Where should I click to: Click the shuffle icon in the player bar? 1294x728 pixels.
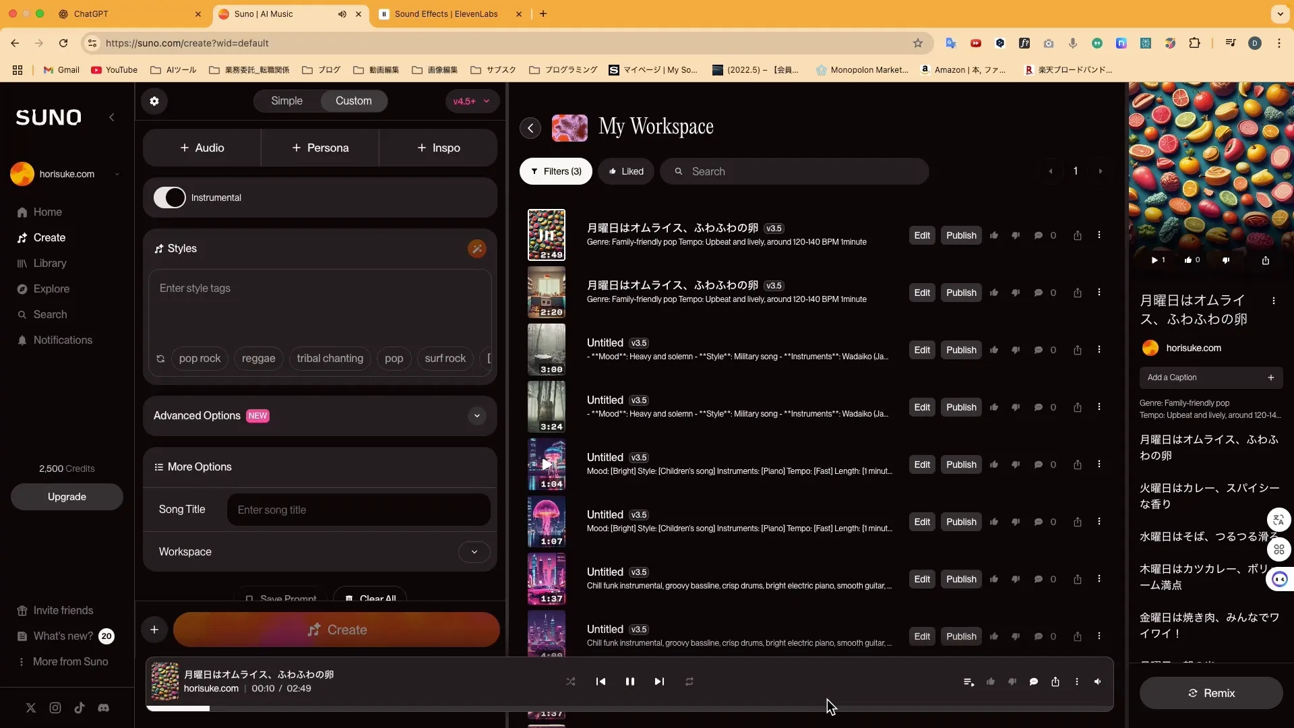tap(571, 681)
